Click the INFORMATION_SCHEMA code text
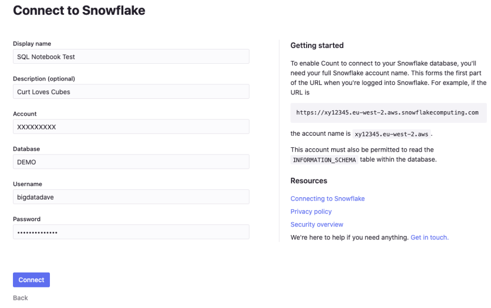Screen dimensions: 491x308 click(x=324, y=160)
